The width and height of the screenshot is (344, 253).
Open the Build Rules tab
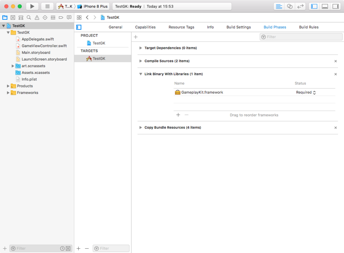309,27
